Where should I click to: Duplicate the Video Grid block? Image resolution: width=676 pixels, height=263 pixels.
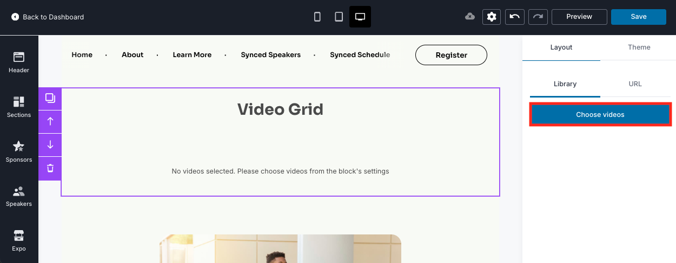pyautogui.click(x=50, y=98)
